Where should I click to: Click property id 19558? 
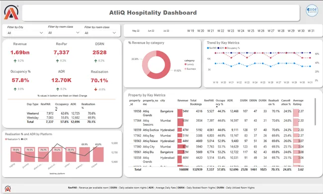(x=137, y=111)
